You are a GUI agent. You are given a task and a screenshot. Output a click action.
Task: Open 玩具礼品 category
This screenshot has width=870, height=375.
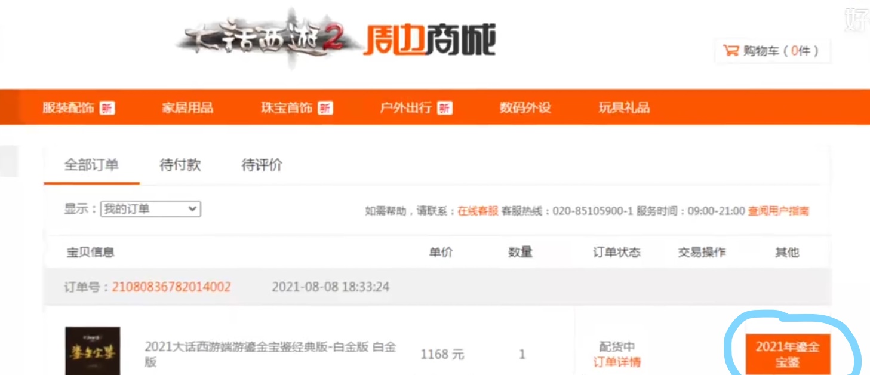624,108
